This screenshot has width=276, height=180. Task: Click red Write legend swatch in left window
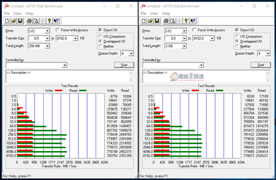58,90
